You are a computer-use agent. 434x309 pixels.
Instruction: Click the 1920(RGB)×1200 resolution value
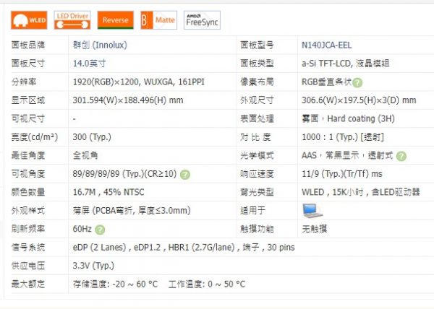(138, 82)
